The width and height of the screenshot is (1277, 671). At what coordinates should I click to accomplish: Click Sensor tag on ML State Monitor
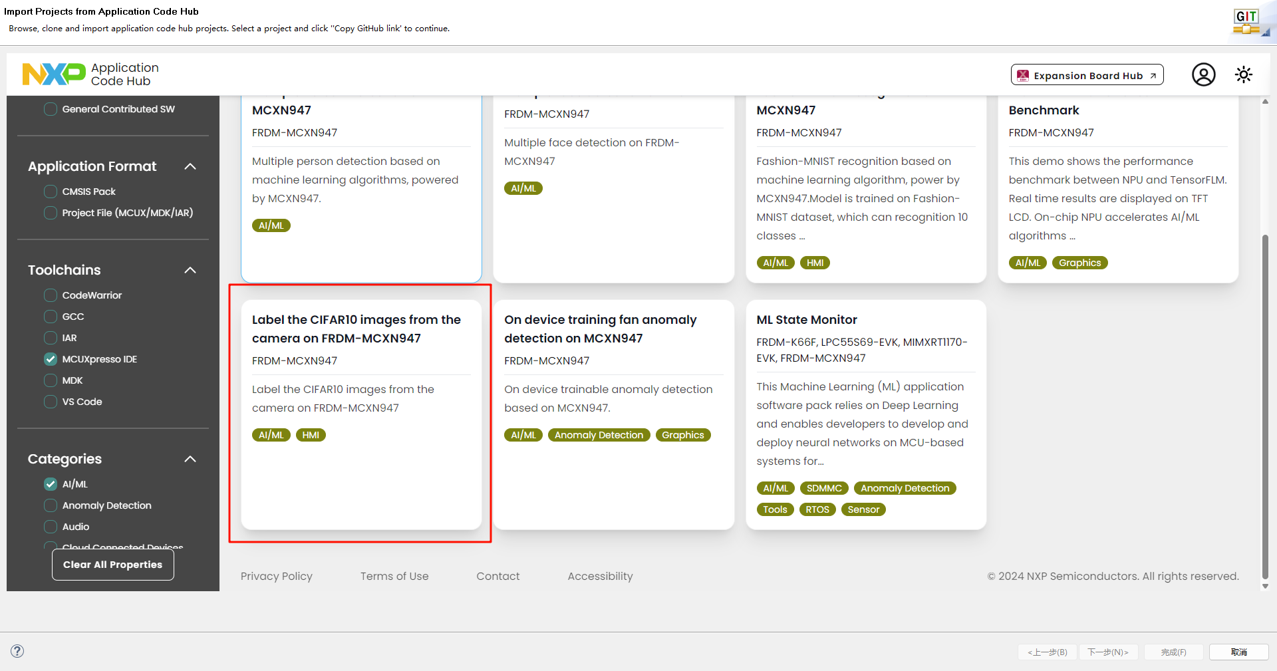pyautogui.click(x=863, y=509)
